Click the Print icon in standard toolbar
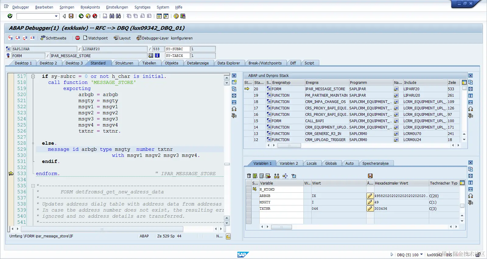The height and width of the screenshot is (259, 487). click(x=105, y=16)
